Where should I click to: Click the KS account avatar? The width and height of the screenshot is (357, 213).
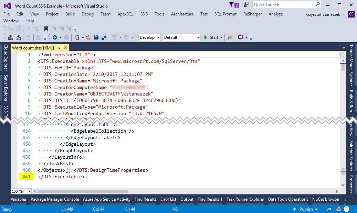(351, 14)
